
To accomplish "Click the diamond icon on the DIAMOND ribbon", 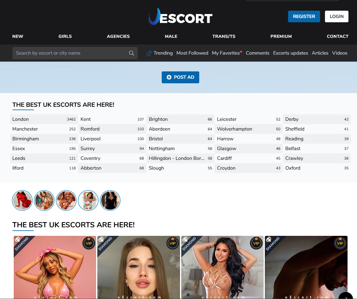I will [x=17, y=239].
